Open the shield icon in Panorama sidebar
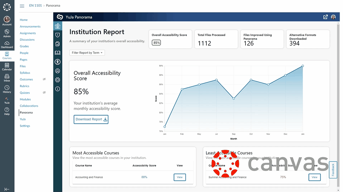This screenshot has height=192, width=343. coord(58,35)
